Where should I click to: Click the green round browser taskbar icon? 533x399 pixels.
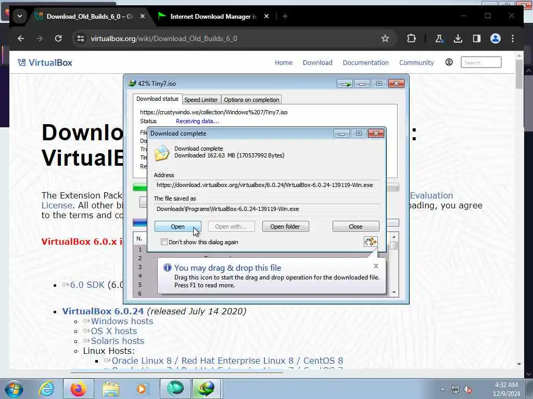click(x=175, y=389)
